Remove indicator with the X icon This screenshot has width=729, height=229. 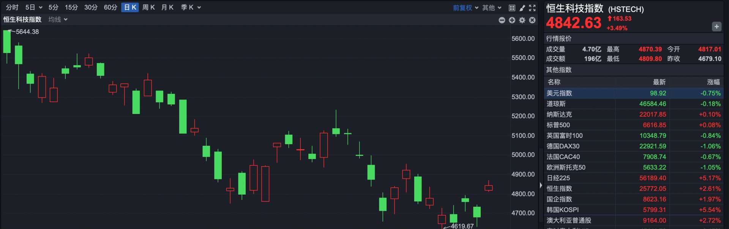pyautogui.click(x=532, y=20)
